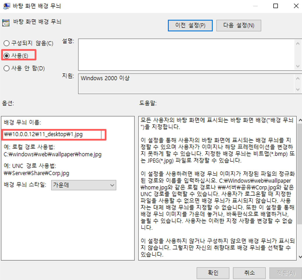Image resolution: width=302 pixels, height=280 pixels.
Task: Confirm with the 확인 button
Action: point(213,273)
